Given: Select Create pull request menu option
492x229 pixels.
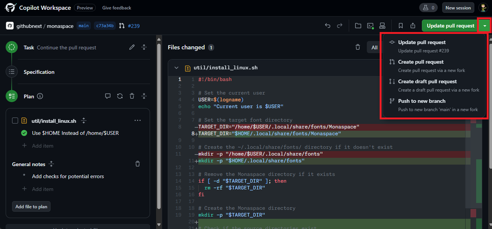Looking at the screenshot, I should pyautogui.click(x=434, y=66).
